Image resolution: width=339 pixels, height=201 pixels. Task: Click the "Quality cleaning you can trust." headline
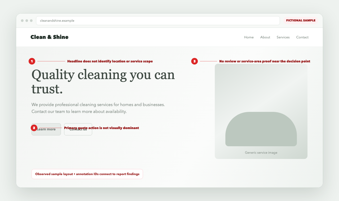(x=103, y=82)
